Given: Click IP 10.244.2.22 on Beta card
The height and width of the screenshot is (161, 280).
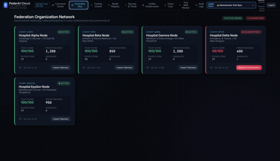Looking at the screenshot, I should (91, 68).
